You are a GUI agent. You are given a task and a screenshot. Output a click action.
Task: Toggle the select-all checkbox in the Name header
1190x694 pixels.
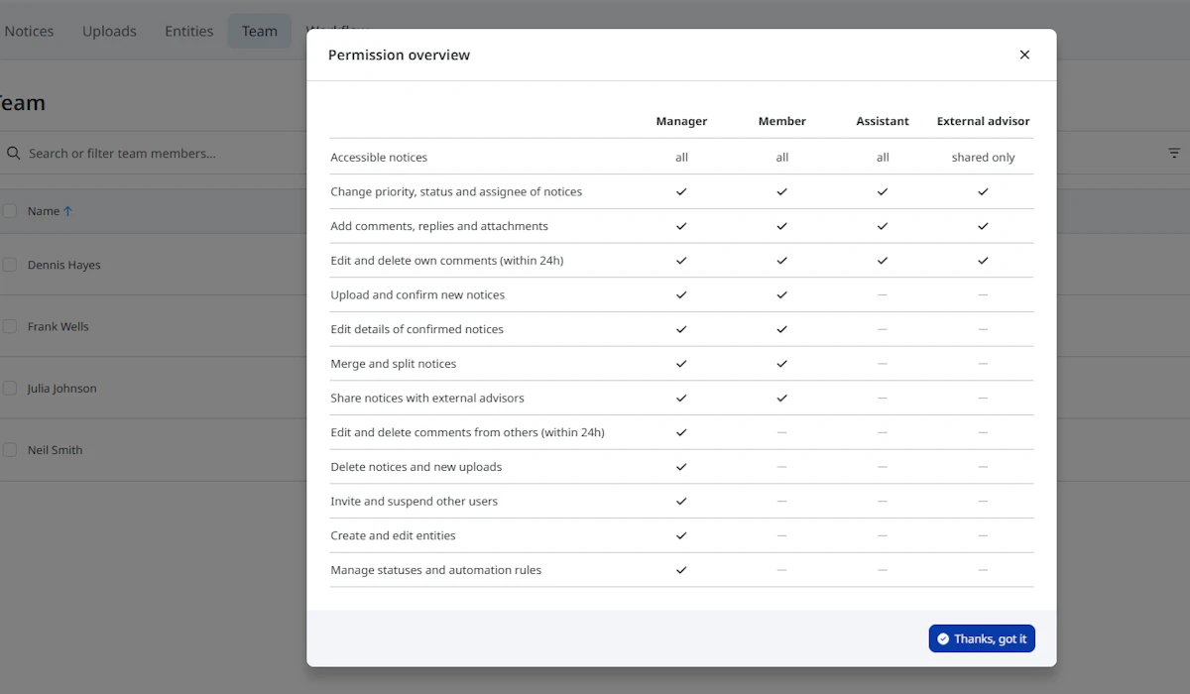pyautogui.click(x=10, y=211)
